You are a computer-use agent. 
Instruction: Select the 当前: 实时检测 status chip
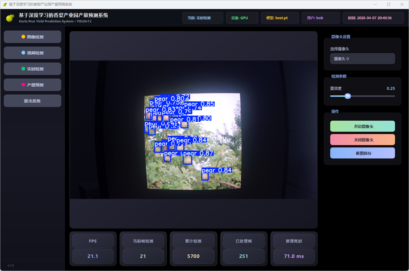(202, 18)
